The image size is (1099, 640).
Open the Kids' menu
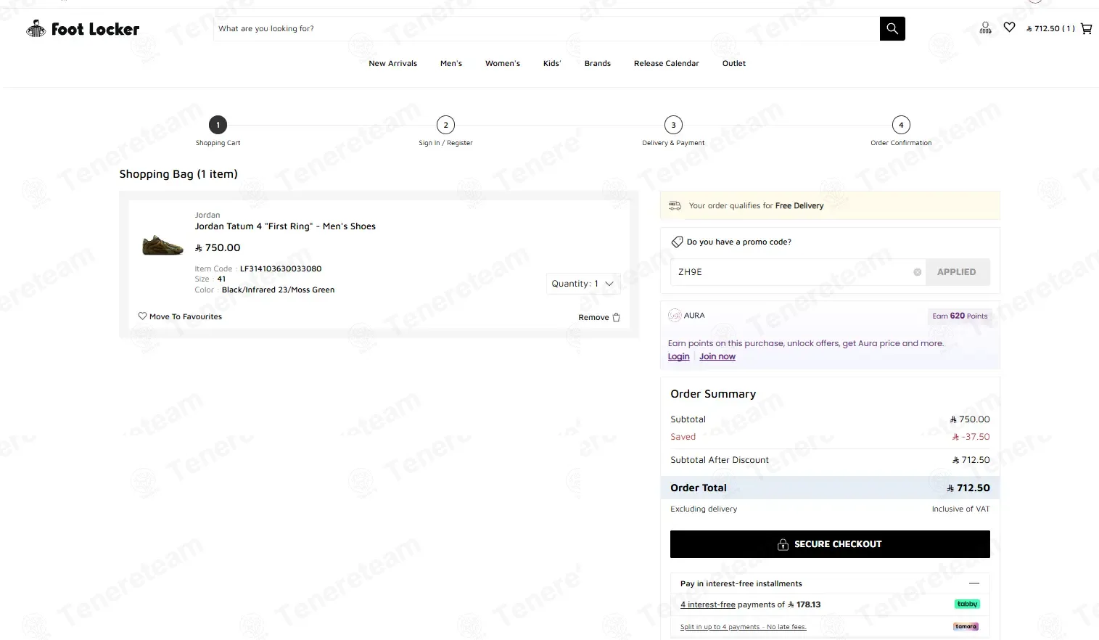552,64
